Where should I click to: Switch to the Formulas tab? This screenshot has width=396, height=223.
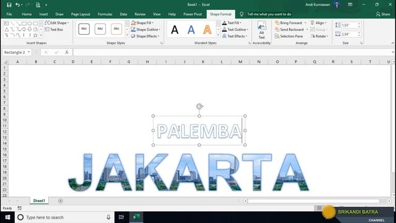tap(105, 14)
